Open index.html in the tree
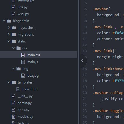 pos(31,89)
